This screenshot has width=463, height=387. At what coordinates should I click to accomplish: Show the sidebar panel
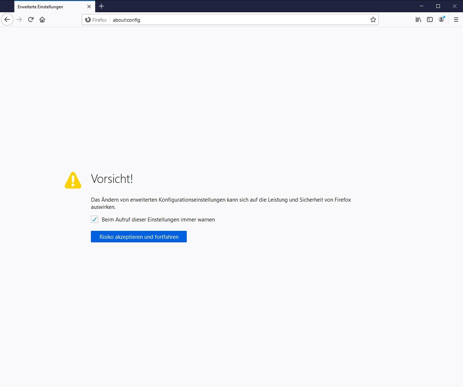pyautogui.click(x=430, y=19)
